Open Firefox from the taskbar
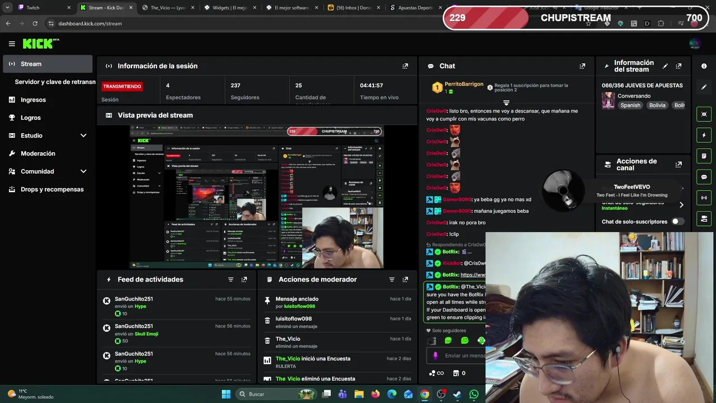The image size is (716, 403). [x=375, y=394]
